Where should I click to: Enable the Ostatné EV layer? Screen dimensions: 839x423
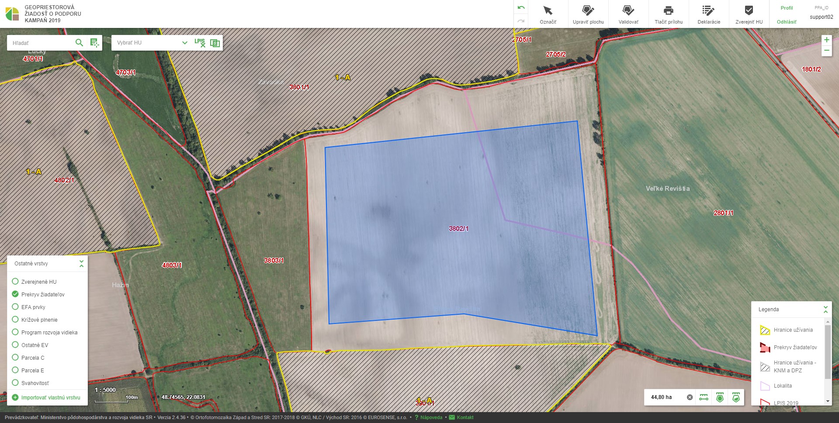pyautogui.click(x=15, y=345)
